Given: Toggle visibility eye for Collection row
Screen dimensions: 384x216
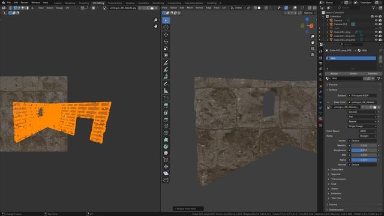Looking at the screenshot, I should 376,16.
